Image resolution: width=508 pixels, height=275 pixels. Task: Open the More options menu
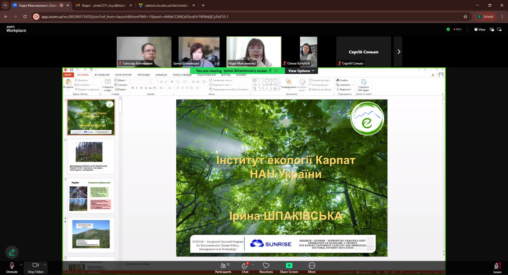[x=312, y=267]
